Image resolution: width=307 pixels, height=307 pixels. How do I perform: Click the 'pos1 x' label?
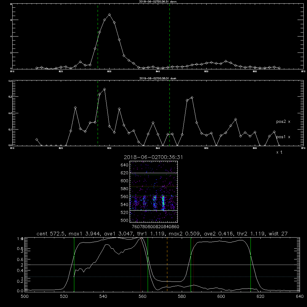point(283,137)
